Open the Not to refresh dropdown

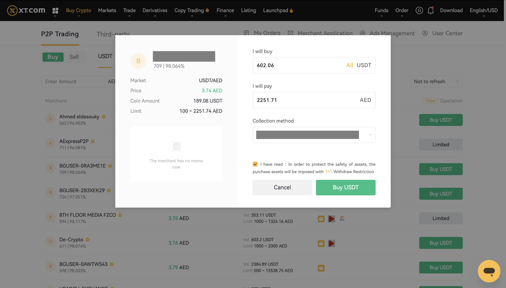coord(436,82)
